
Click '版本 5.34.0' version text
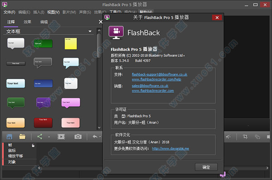point(120,61)
